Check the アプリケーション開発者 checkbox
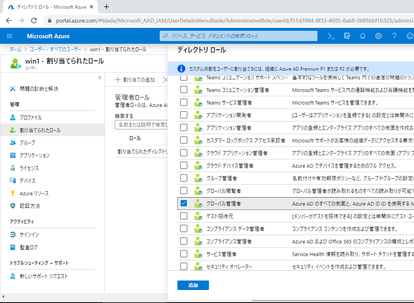 (184, 115)
